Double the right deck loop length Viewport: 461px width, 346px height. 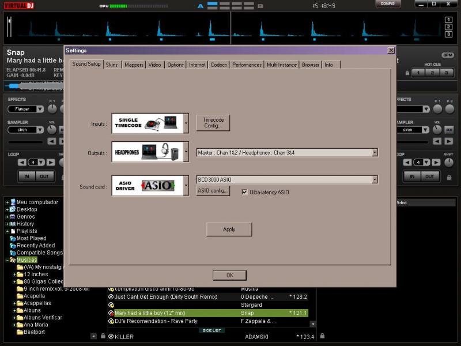[x=436, y=162]
